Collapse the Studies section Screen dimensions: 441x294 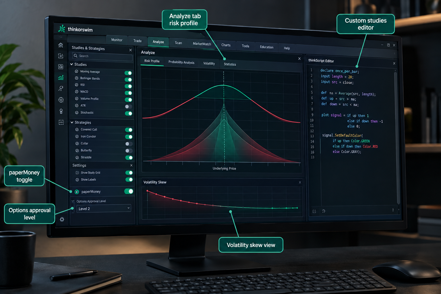coord(71,64)
